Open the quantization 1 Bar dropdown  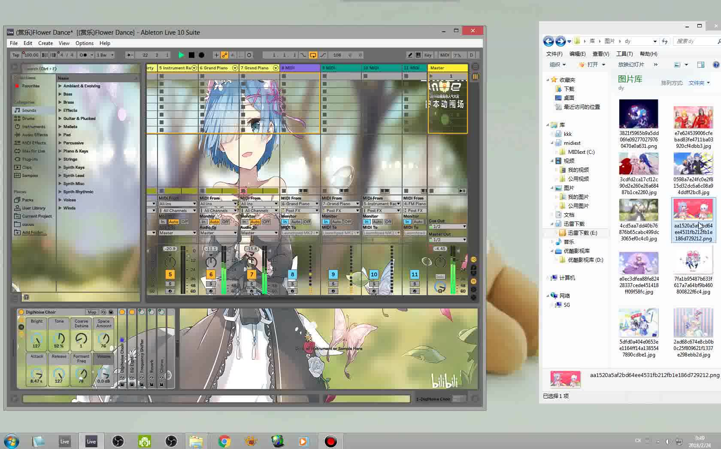105,55
